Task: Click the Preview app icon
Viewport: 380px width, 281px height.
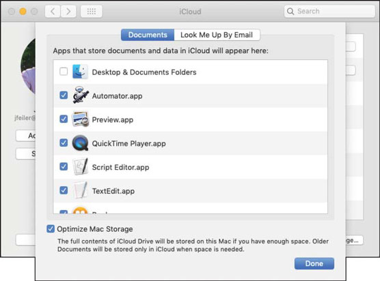Action: [80, 119]
